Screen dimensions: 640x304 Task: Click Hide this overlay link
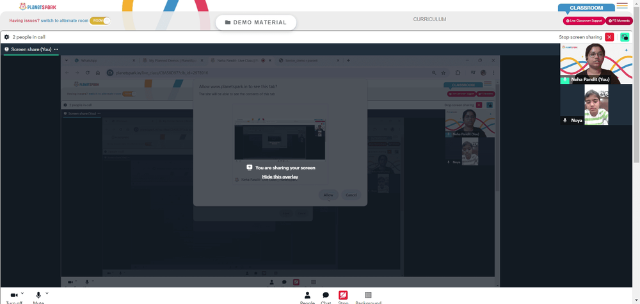280,177
